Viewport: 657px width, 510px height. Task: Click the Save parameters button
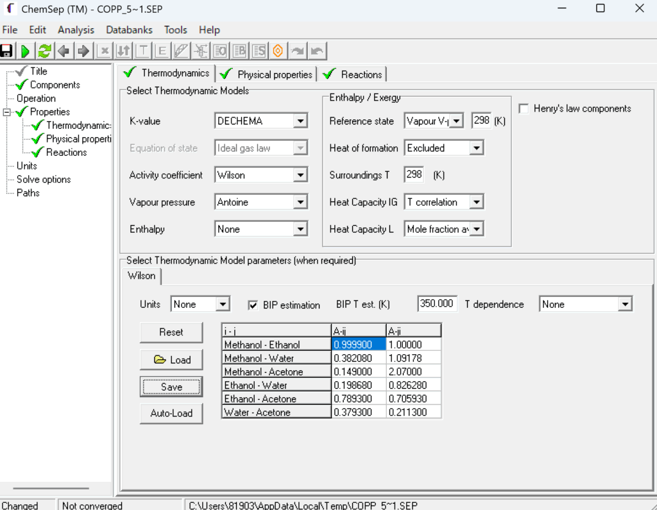click(171, 387)
